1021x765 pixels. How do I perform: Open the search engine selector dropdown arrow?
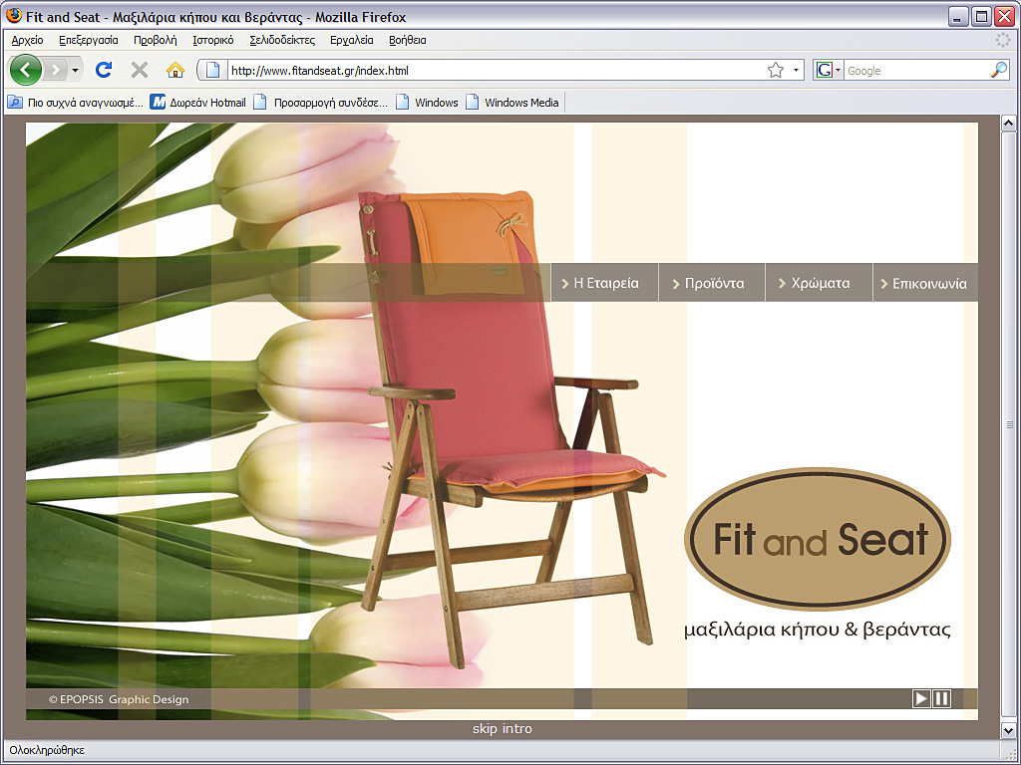click(x=838, y=71)
